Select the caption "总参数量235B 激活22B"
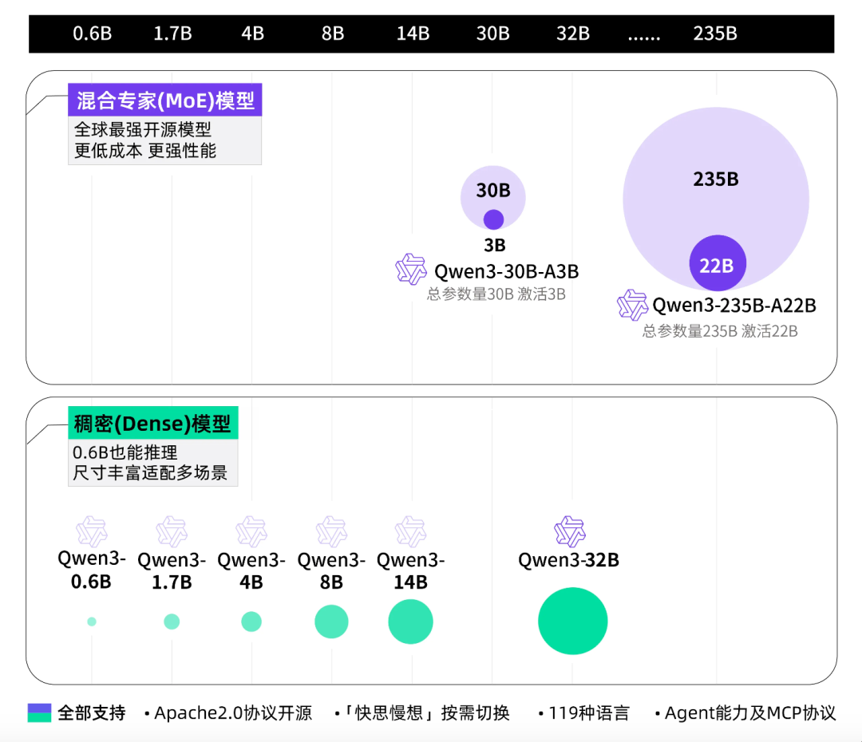The width and height of the screenshot is (862, 742). tap(720, 331)
